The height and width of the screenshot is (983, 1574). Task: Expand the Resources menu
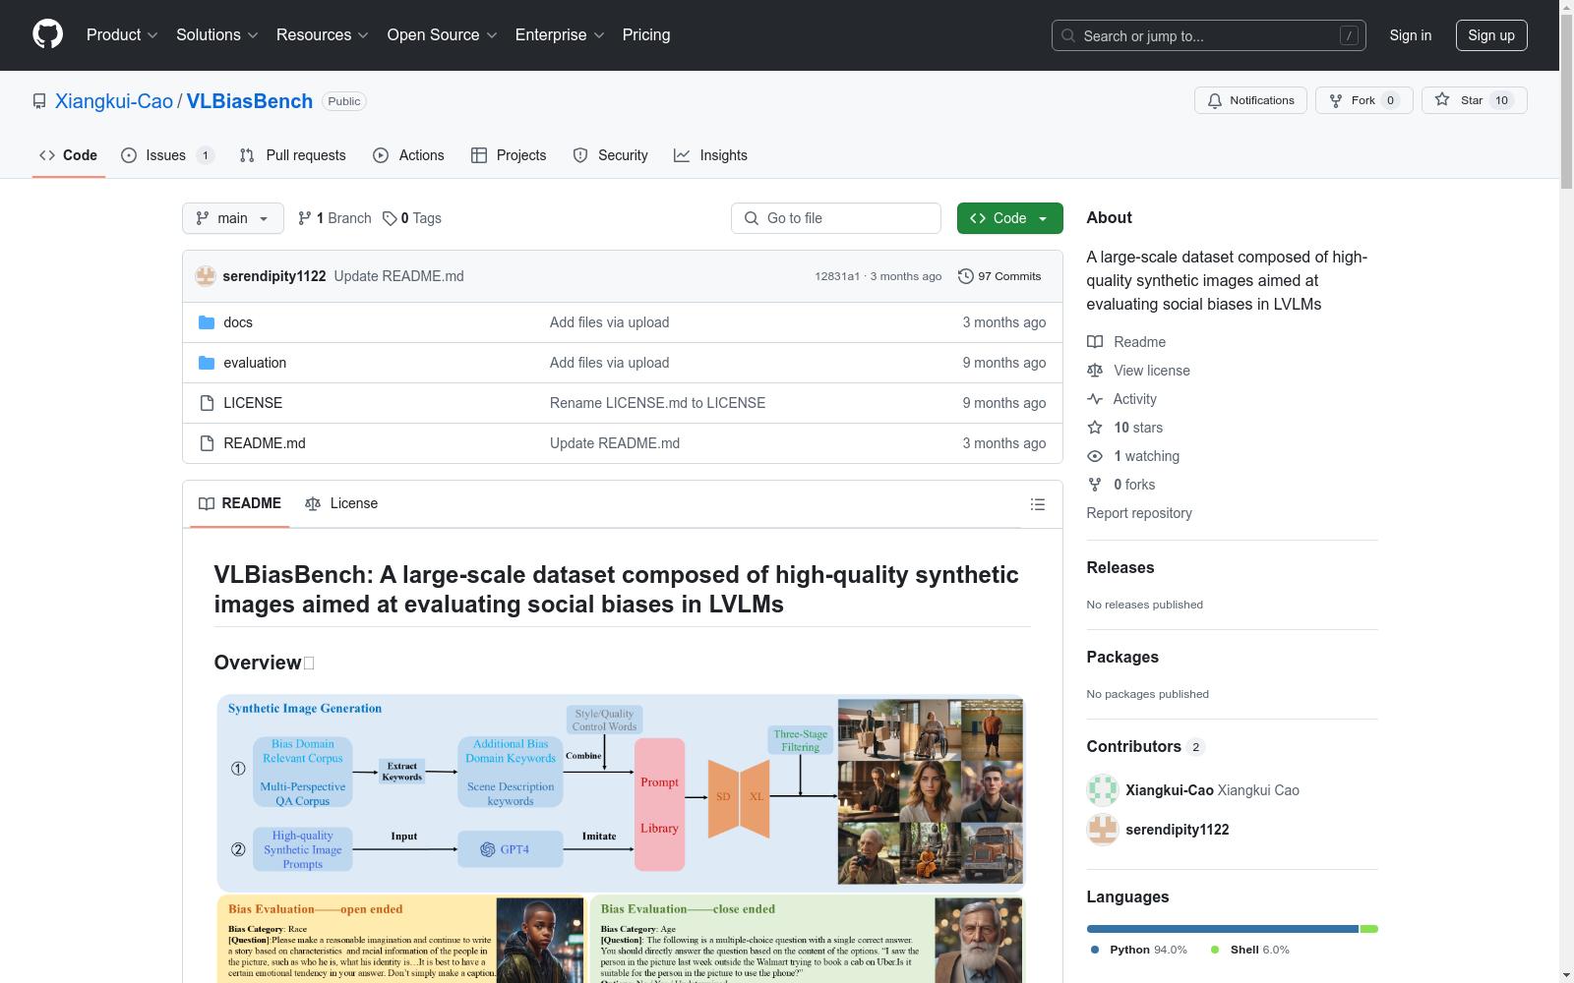323,35
